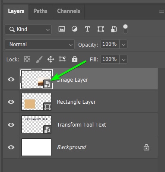This screenshot has width=165, height=172.
Task: Lock position move icon
Action: click(51, 59)
